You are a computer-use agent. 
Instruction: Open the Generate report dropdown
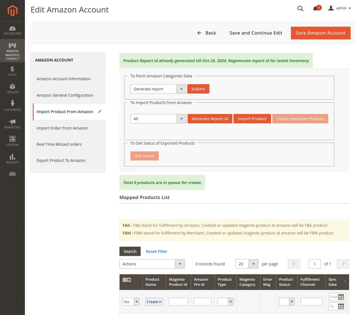coord(158,89)
